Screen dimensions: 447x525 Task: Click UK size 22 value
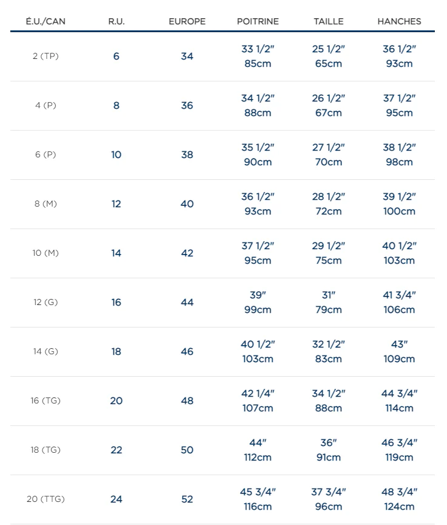pos(116,450)
